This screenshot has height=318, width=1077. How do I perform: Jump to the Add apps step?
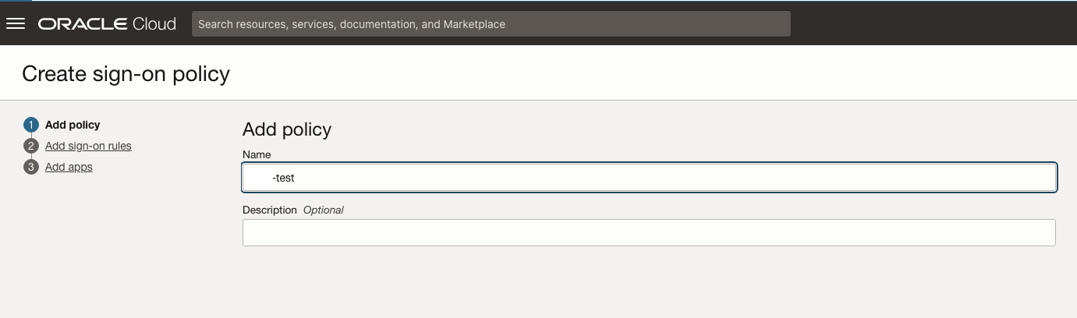pos(69,167)
